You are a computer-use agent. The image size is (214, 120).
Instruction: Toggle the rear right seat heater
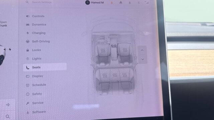[x=124, y=75]
